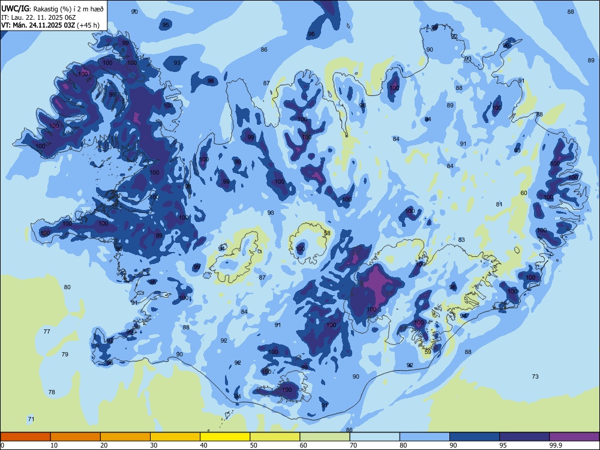Click the purple above-99.9 legend swatch
This screenshot has width=600, height=450.
pos(574,437)
